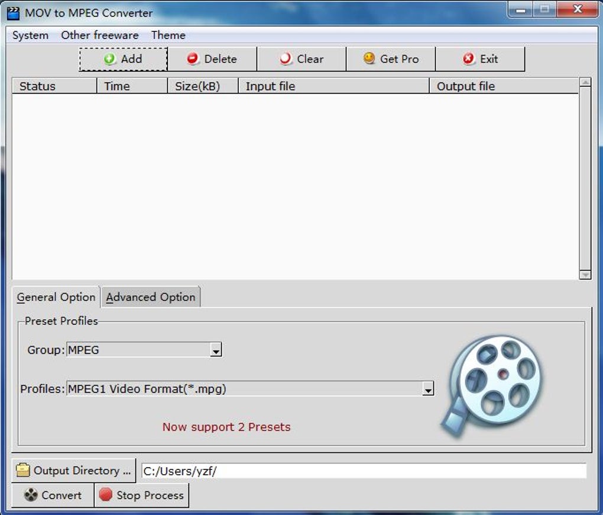
Task: Click the red Delete icon
Action: pos(193,59)
